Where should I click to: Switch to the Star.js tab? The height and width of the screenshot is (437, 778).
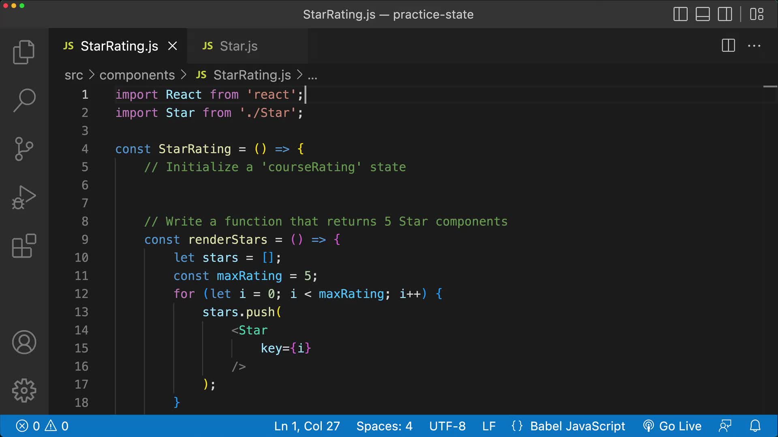coord(238,46)
